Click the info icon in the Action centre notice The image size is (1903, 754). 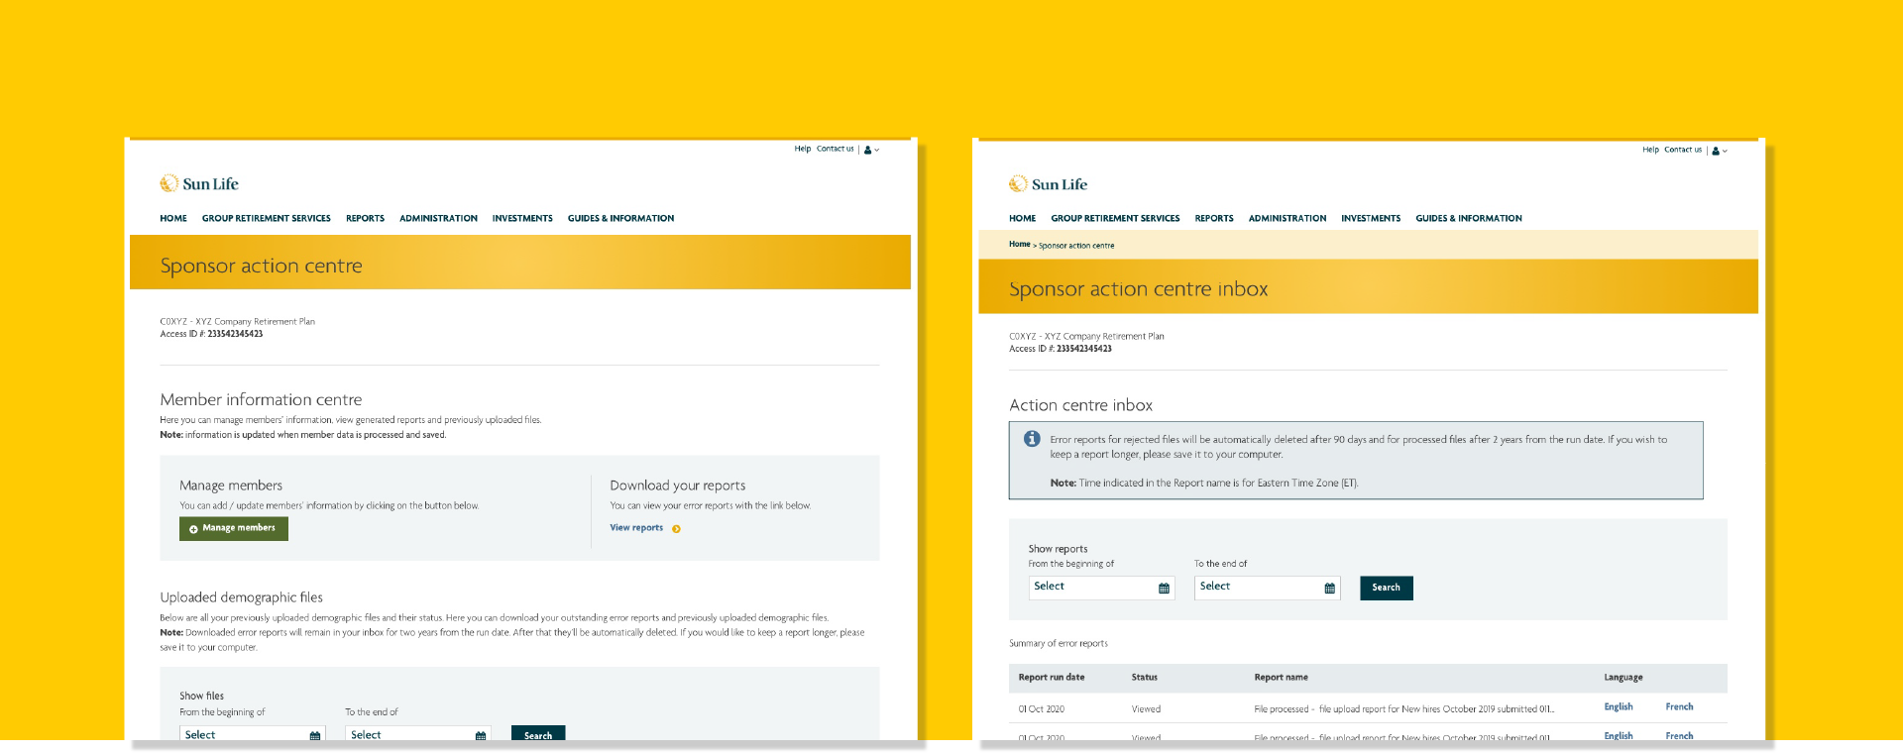(1032, 439)
